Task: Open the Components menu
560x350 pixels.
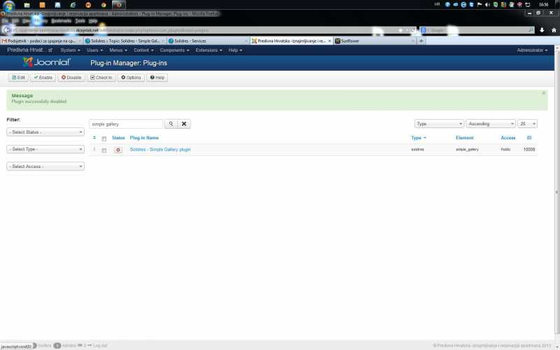Action: tap(174, 50)
